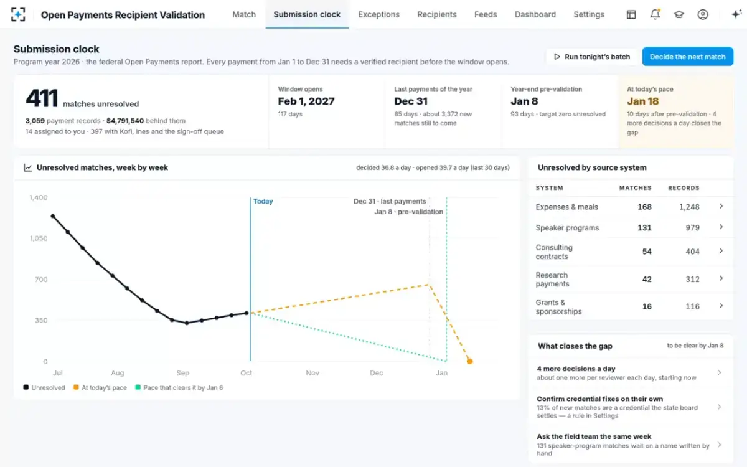747x467 pixels.
Task: Click the Window opens Feb 1, 2027 card
Action: click(326, 111)
